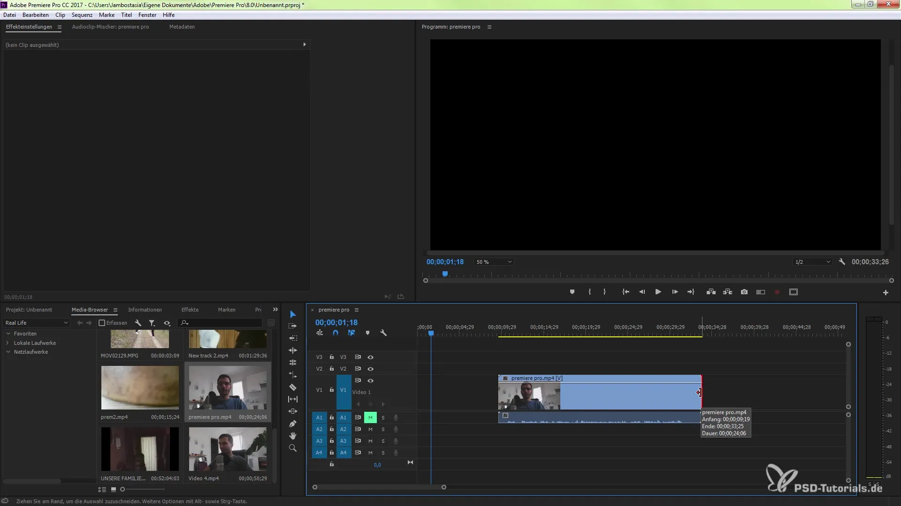The image size is (901, 506).
Task: Click program monitor playhead marker
Action: pos(445,274)
